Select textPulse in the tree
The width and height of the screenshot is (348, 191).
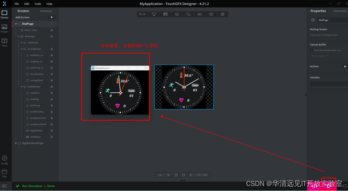pos(35,93)
